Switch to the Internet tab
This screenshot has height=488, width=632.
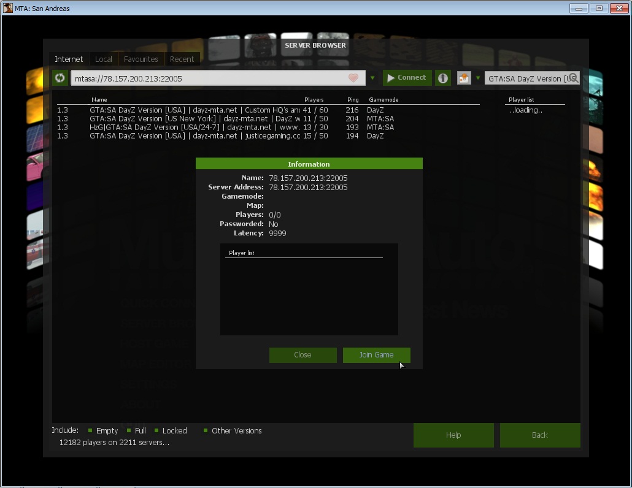pos(69,59)
